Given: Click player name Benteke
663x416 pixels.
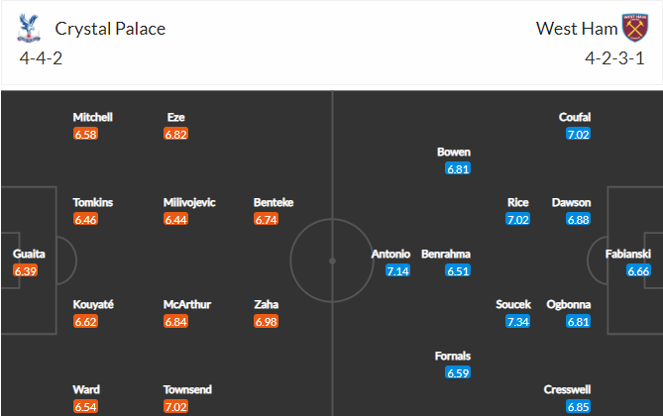Looking at the screenshot, I should point(274,203).
